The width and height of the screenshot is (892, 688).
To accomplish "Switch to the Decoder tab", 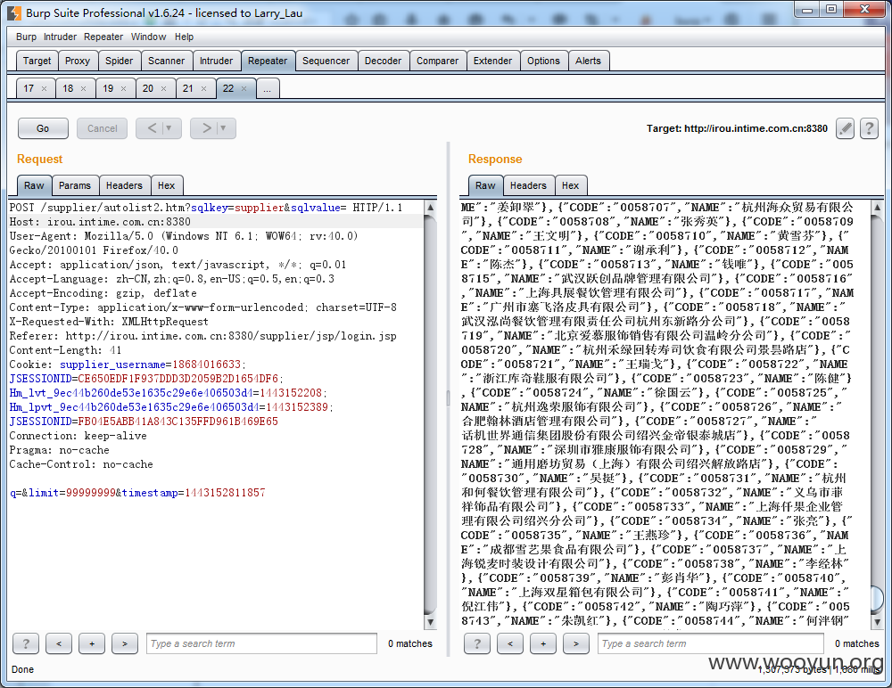I will [x=383, y=61].
